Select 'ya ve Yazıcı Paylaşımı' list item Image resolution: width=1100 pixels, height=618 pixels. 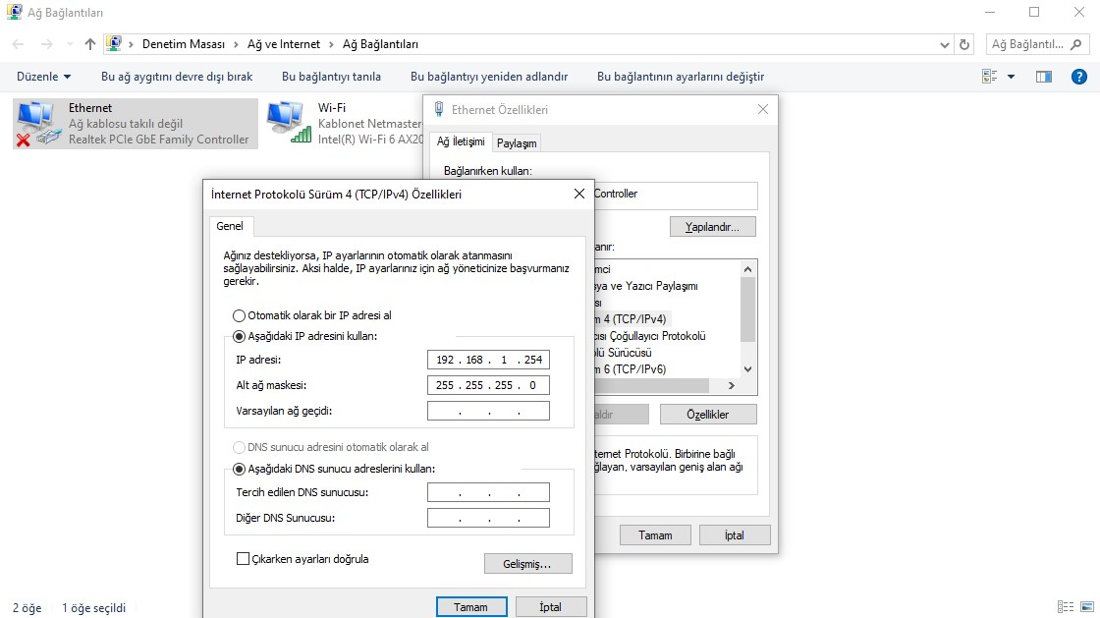(646, 286)
